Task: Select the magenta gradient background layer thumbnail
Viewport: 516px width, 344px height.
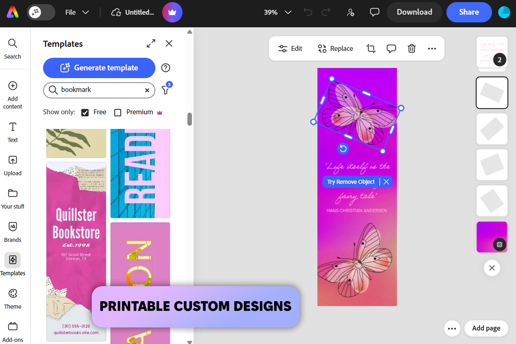Action: coord(492,237)
